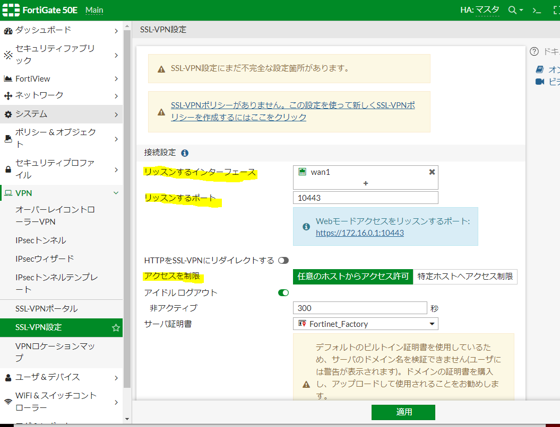Expand the FortiView chevron
The image size is (560, 427).
(x=116, y=79)
